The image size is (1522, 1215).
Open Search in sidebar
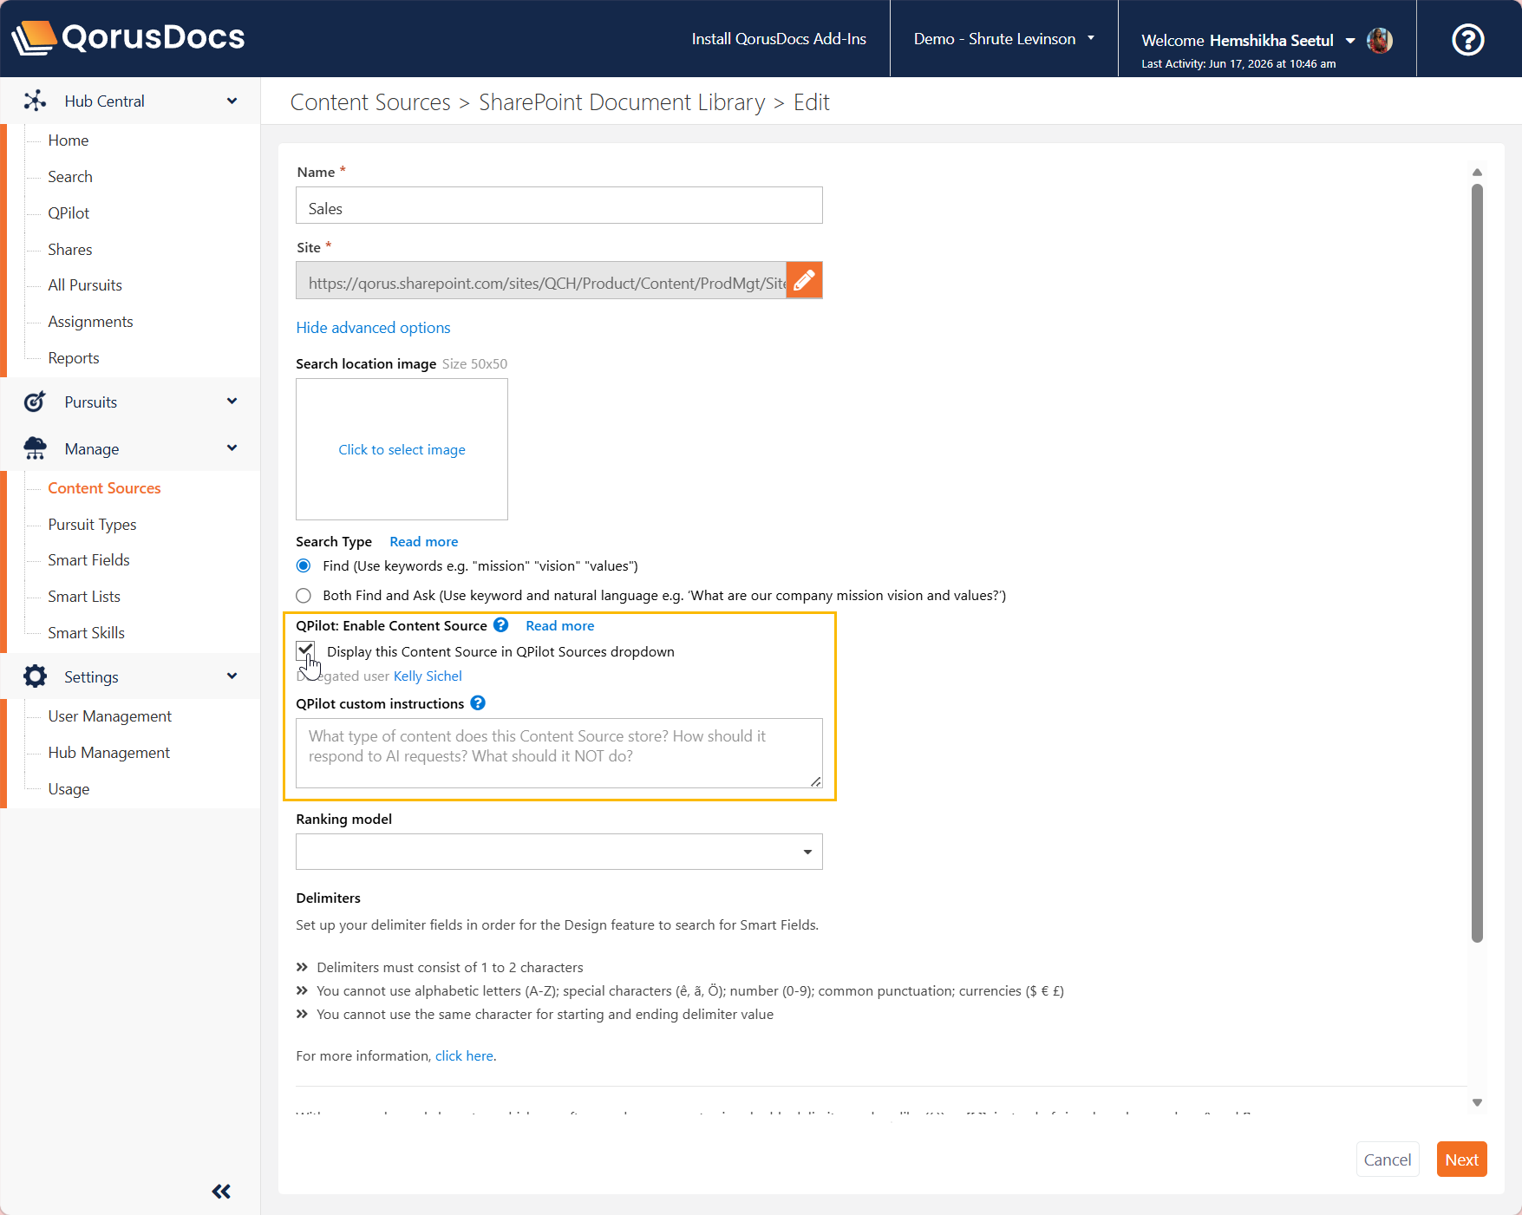(x=70, y=177)
